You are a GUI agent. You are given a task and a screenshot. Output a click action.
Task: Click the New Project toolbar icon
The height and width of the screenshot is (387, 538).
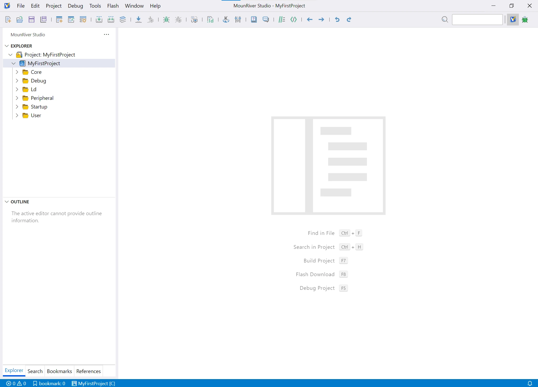[59, 19]
